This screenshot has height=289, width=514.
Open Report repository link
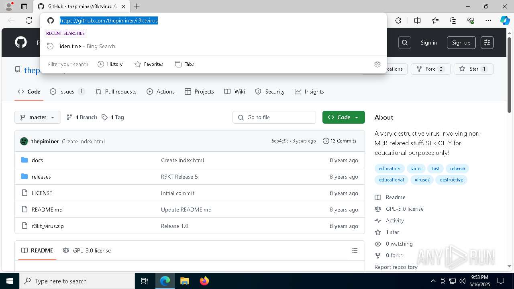tap(396, 267)
